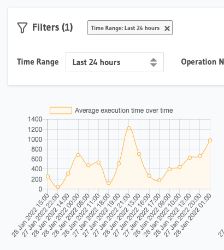224x250 pixels.
Task: Click the funnel filter icon
Action: pos(22,28)
